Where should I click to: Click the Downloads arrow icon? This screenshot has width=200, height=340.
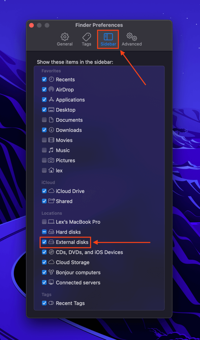[51, 130]
